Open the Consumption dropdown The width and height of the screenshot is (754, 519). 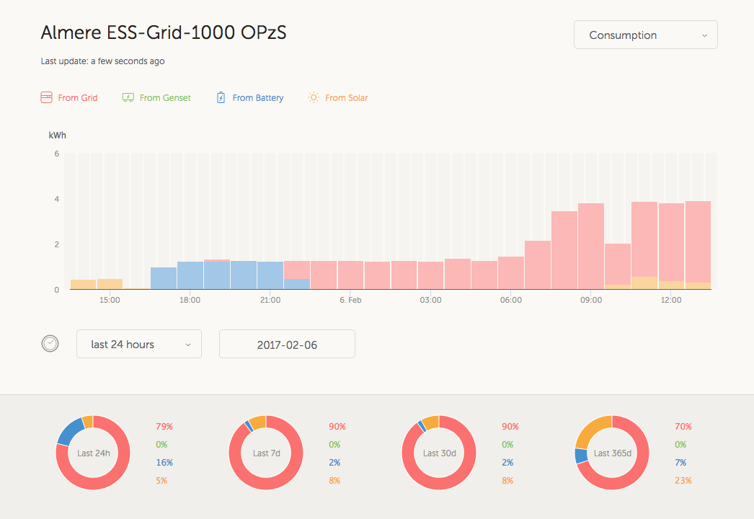pyautogui.click(x=645, y=35)
